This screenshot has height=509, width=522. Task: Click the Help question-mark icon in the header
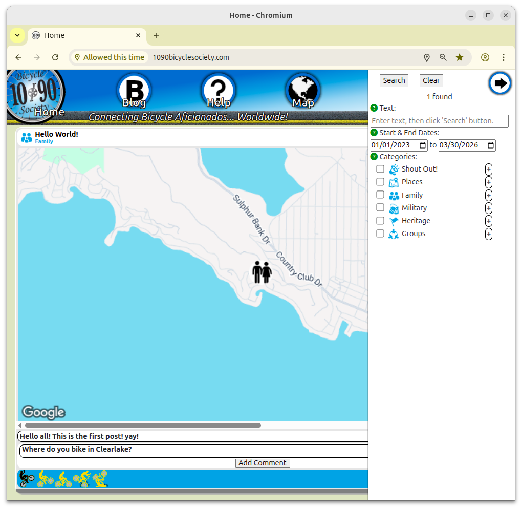[x=219, y=90]
